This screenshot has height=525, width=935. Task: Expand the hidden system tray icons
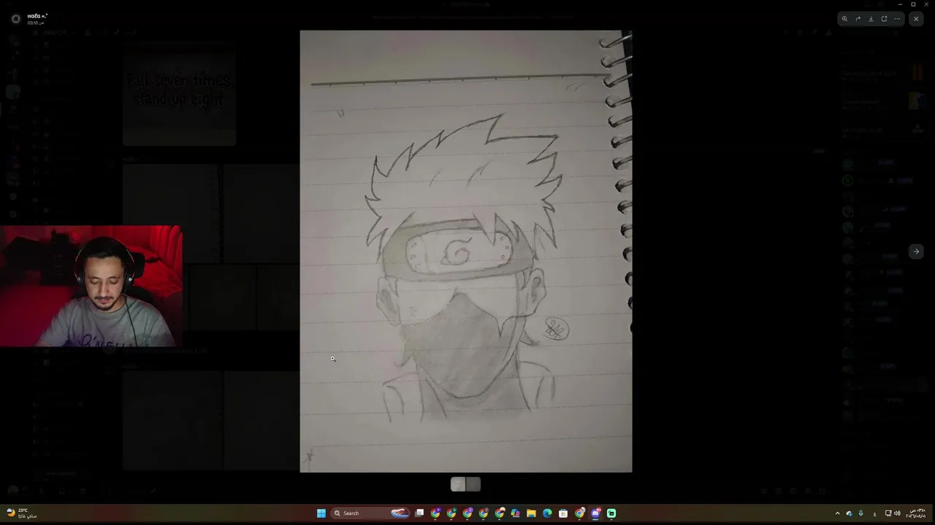point(837,513)
